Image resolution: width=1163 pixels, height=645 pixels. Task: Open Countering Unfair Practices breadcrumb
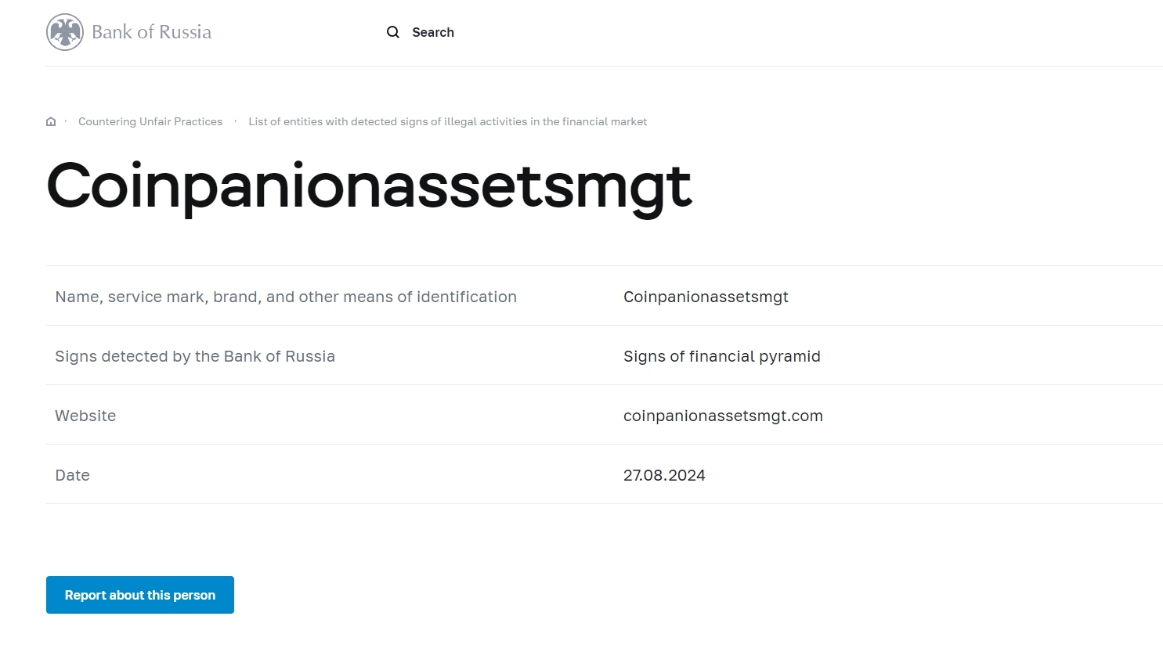150,121
